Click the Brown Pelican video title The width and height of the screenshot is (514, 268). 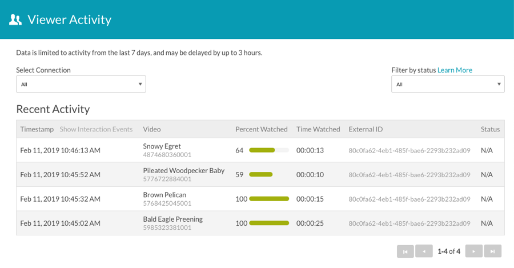tap(164, 195)
